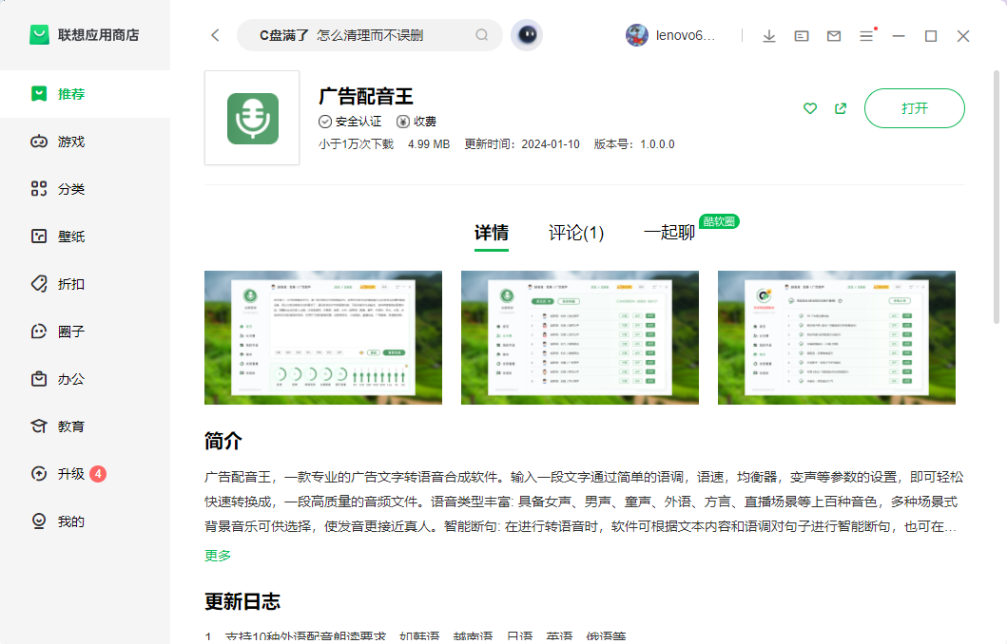Click the 版本号：1.0.0.0 text
The width and height of the screenshot is (1007, 644).
(x=634, y=144)
